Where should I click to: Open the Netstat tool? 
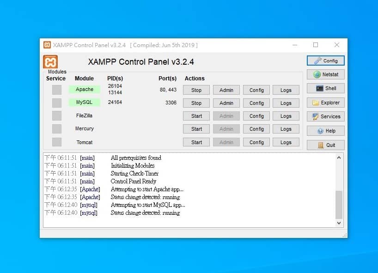325,74
